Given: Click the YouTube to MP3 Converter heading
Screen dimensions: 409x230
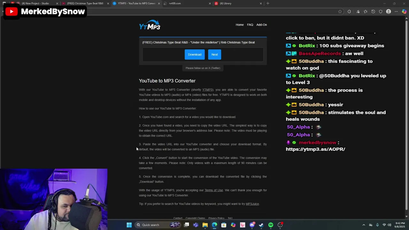Looking at the screenshot, I should (x=167, y=81).
